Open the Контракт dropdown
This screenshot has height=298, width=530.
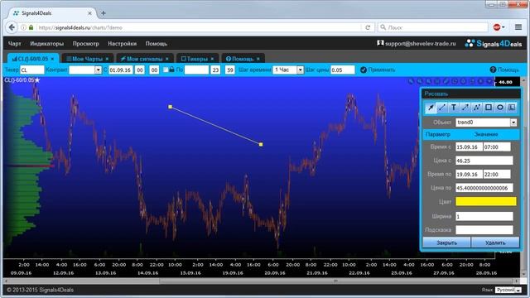tap(98, 70)
